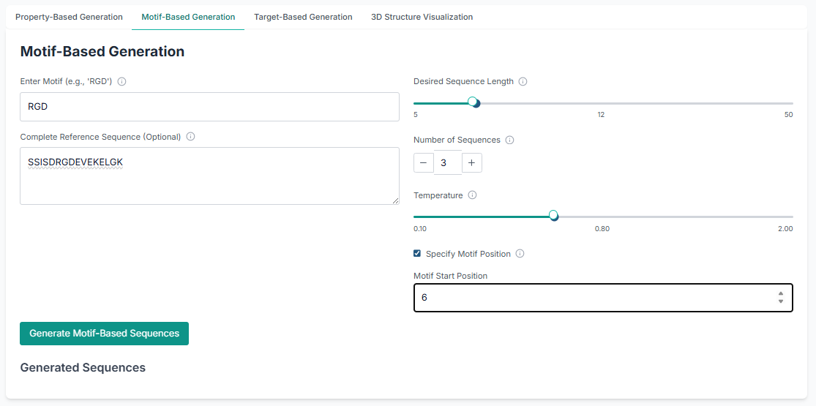Click help icon next to Desired Sequence Length
The image size is (816, 406).
[523, 82]
